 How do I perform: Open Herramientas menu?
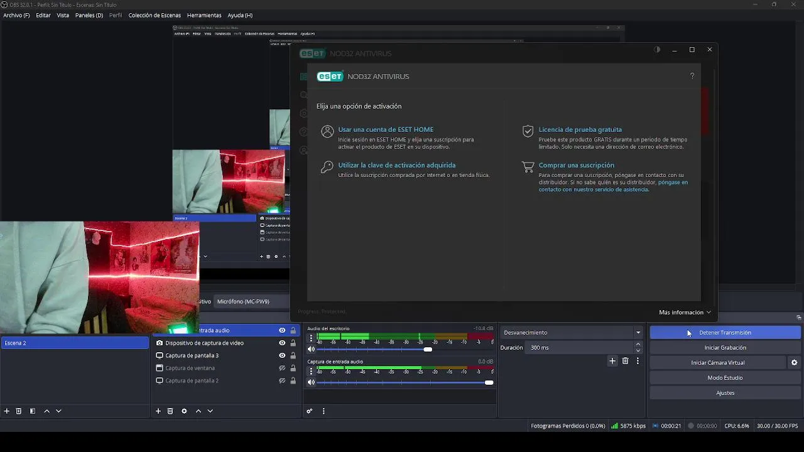[204, 15]
